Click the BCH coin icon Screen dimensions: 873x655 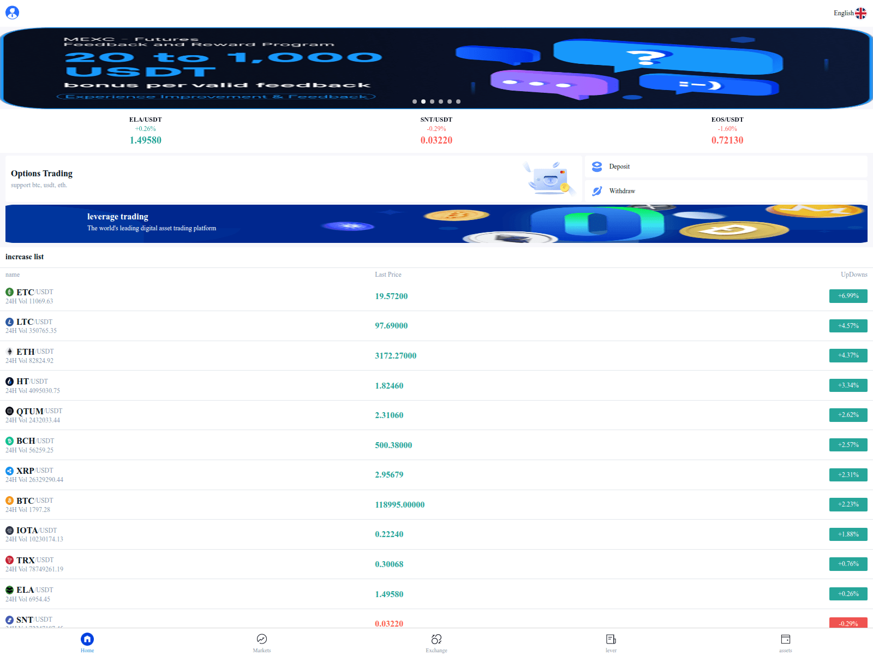tap(9, 441)
